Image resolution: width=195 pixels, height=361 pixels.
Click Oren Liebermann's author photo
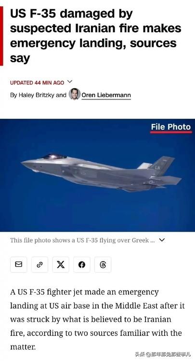coord(75,94)
